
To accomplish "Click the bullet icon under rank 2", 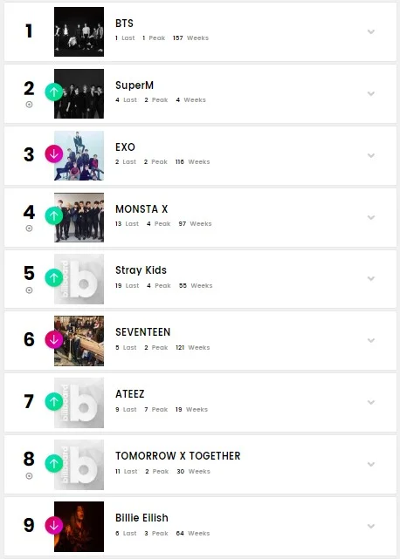I will 30,105.
